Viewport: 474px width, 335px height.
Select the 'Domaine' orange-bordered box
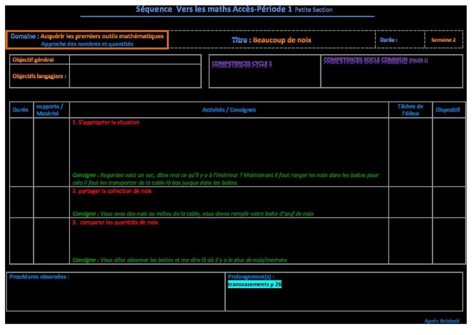pos(87,40)
